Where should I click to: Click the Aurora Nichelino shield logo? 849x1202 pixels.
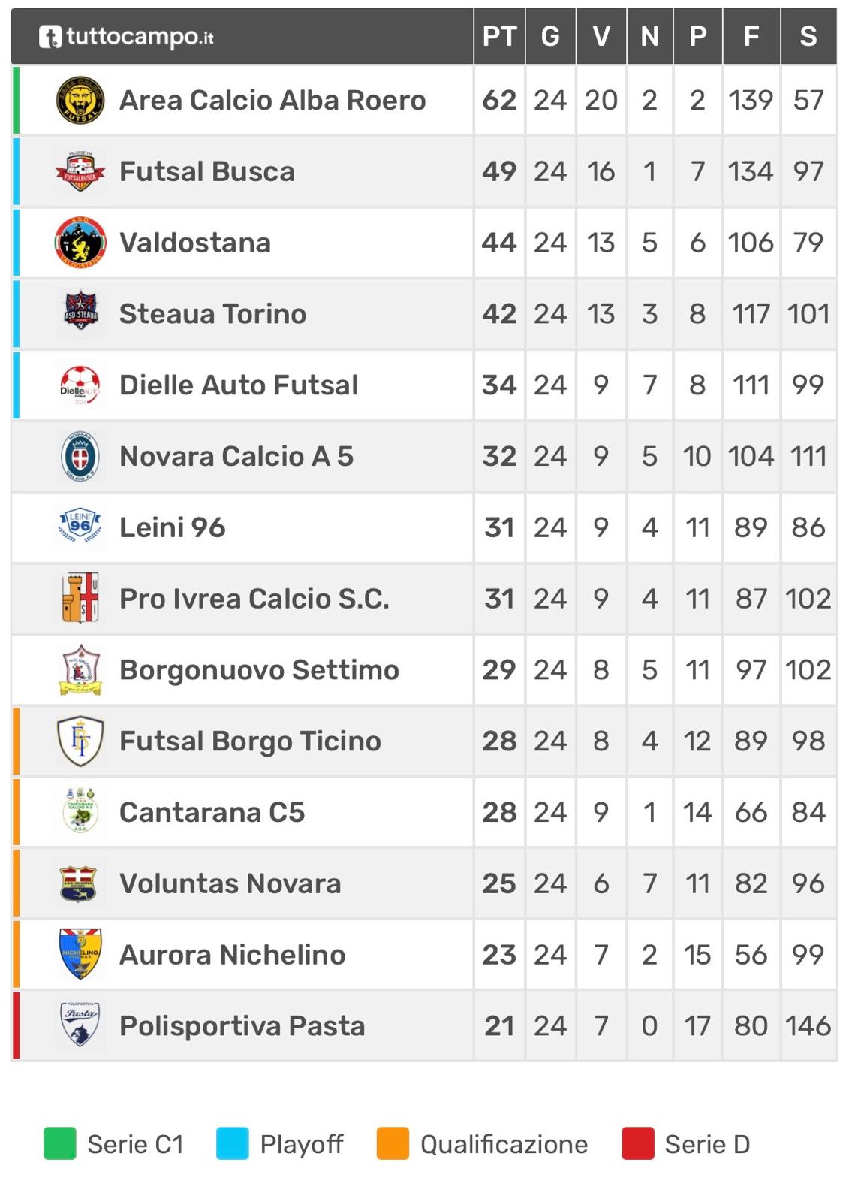click(x=80, y=955)
